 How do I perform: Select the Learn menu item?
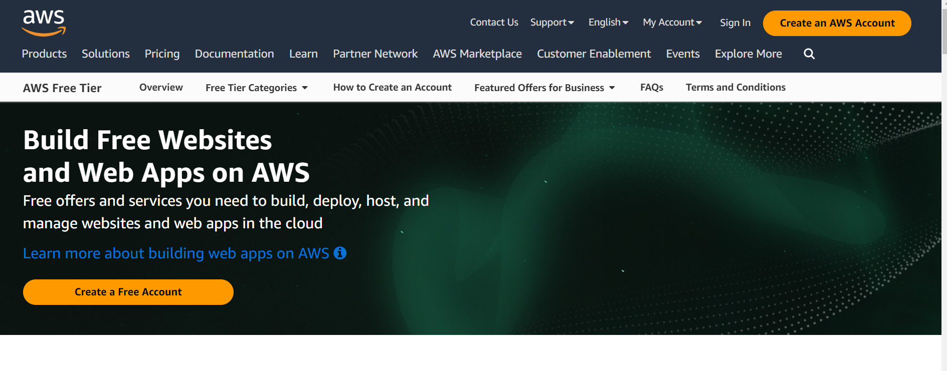[x=303, y=54]
